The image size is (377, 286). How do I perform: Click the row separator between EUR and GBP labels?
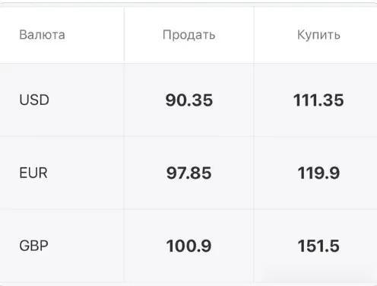[62, 209]
